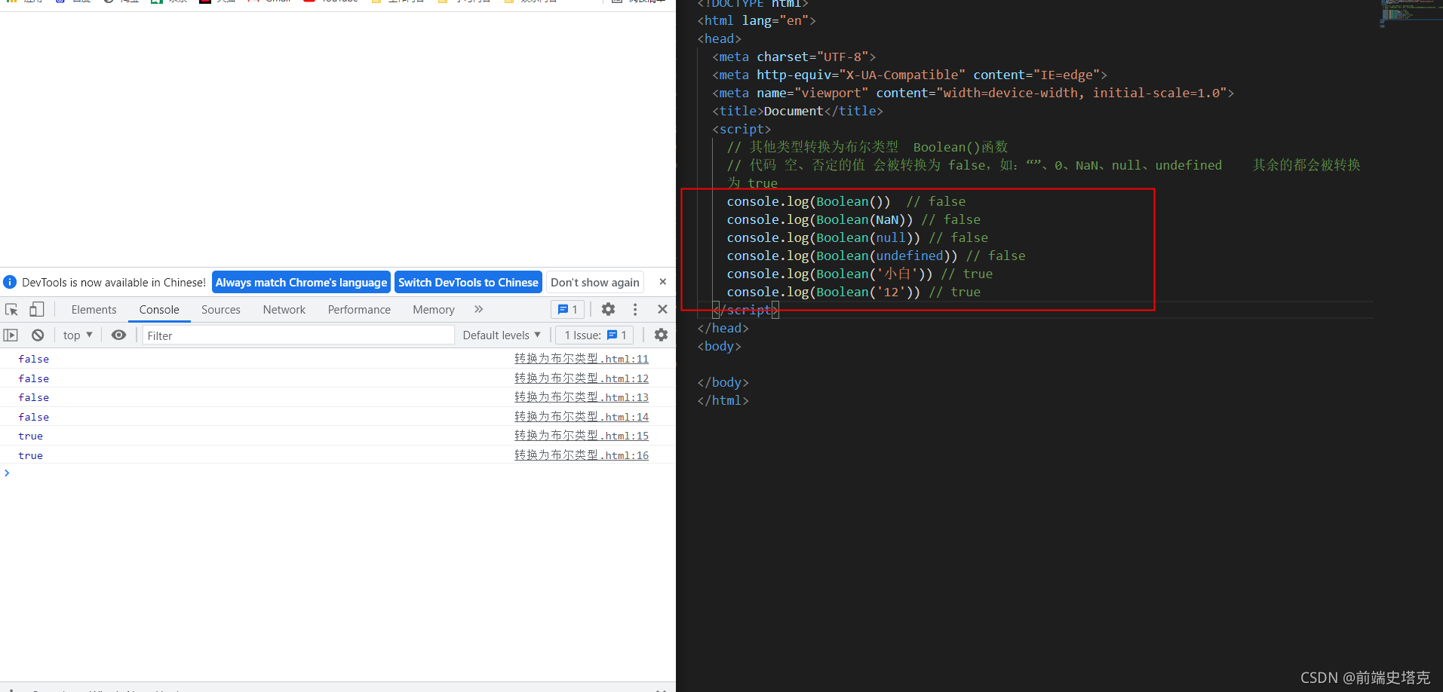This screenshot has width=1443, height=692.
Task: Open source link html:14
Action: tap(582, 417)
